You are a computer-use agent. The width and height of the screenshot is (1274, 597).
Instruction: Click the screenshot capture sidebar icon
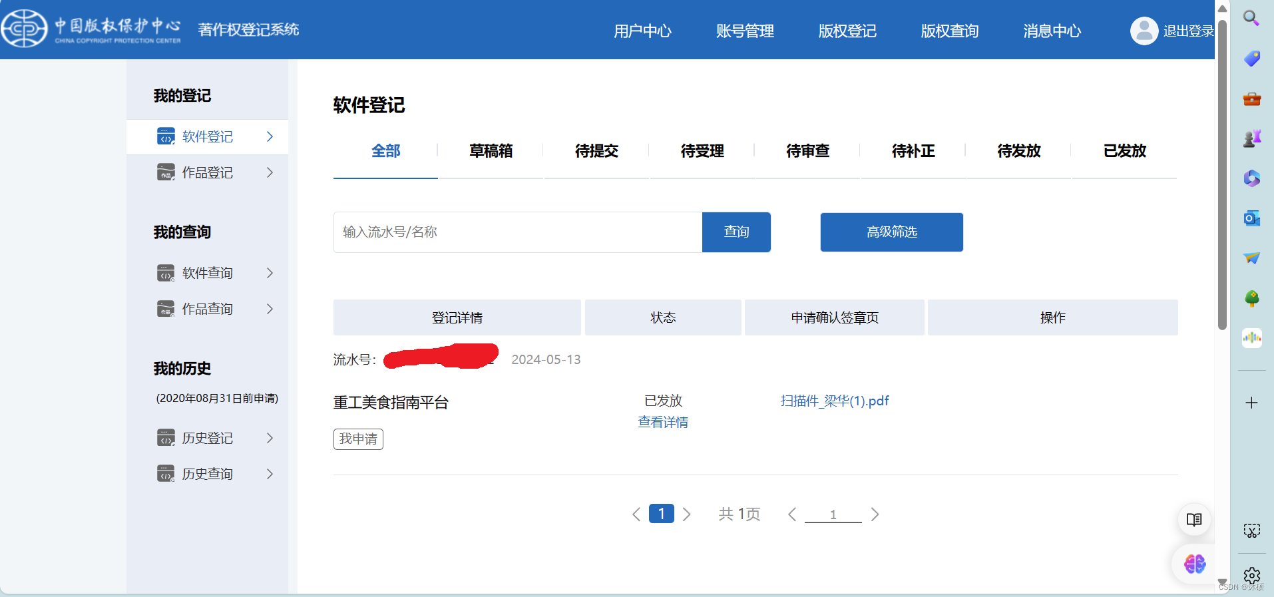[1251, 530]
